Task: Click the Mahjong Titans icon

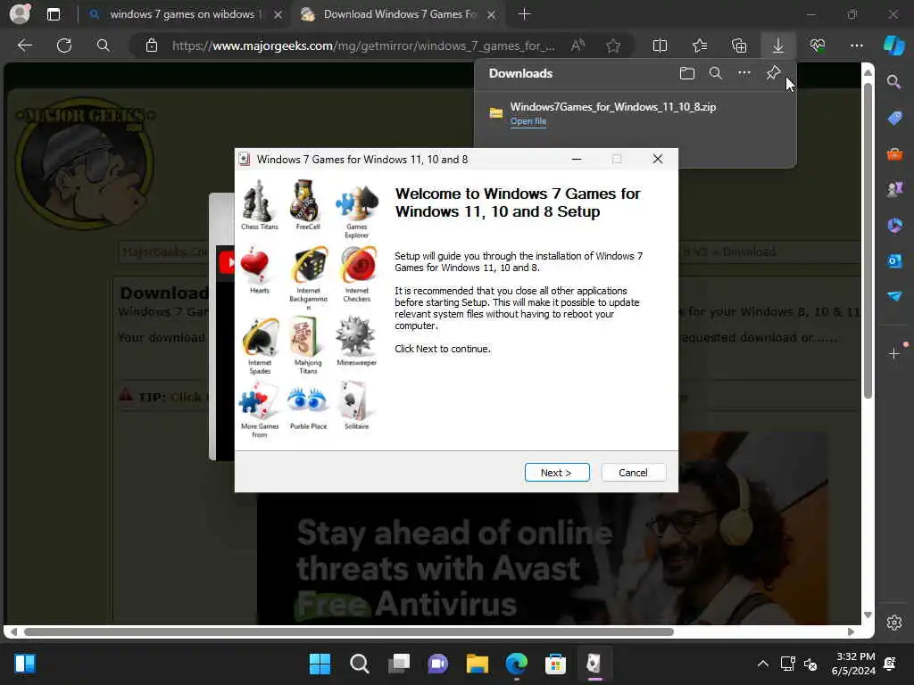Action: (308, 346)
